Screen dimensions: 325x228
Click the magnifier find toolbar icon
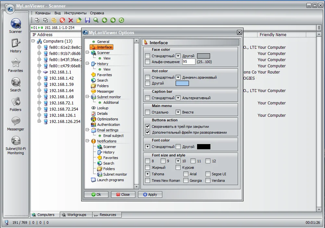click(x=96, y=20)
